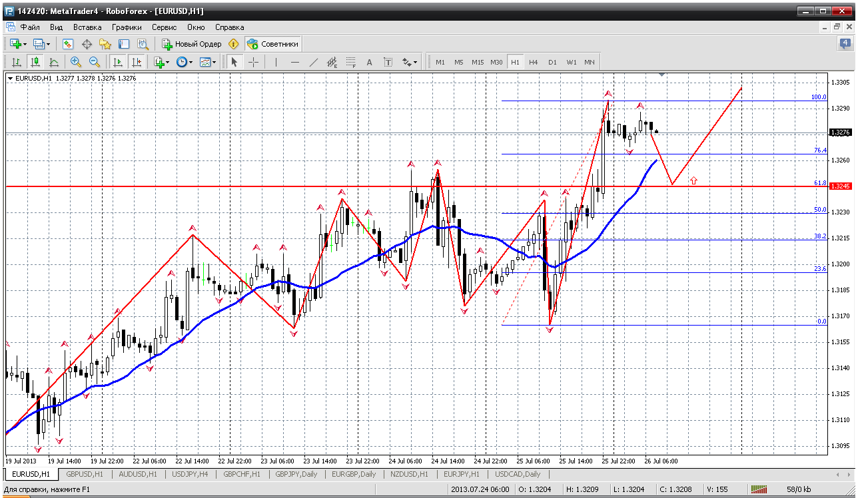Set timeframe to M5
The height and width of the screenshot is (498, 858).
[x=459, y=62]
